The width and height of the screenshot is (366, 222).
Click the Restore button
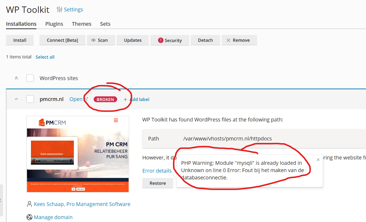pyautogui.click(x=158, y=183)
